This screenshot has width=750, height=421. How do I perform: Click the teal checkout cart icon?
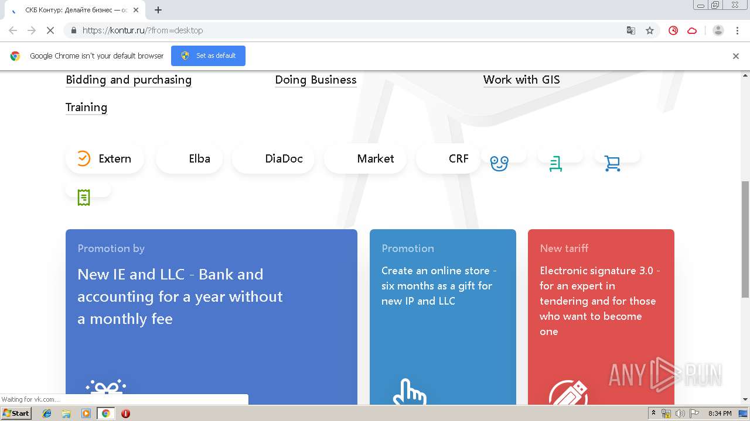click(x=555, y=164)
